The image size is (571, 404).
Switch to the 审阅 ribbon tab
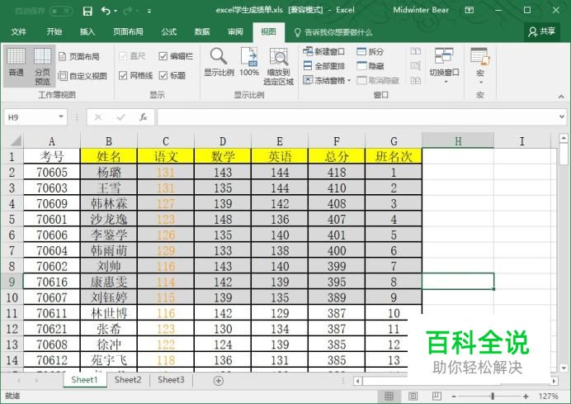click(x=235, y=31)
